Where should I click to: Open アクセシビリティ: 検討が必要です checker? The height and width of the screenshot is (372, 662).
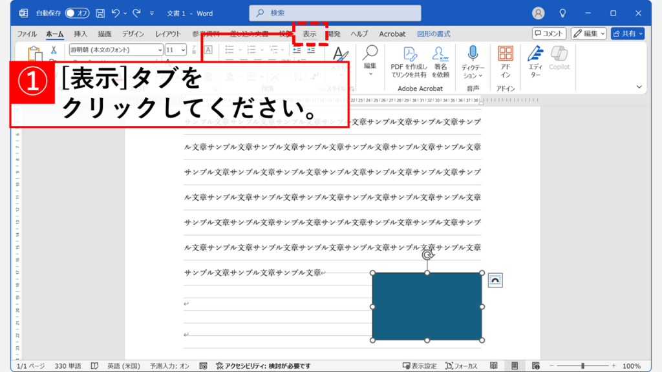[x=264, y=366]
